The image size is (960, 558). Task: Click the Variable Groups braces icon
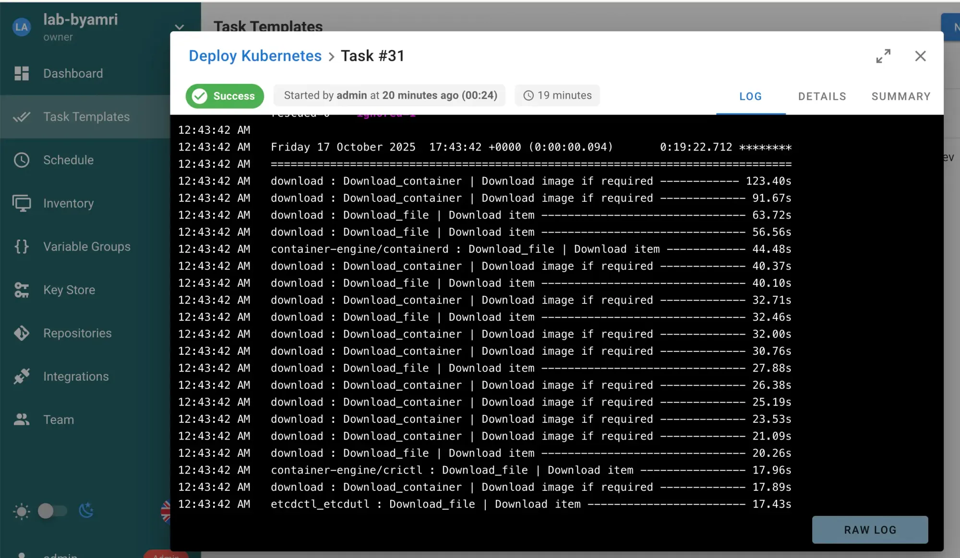click(x=22, y=246)
